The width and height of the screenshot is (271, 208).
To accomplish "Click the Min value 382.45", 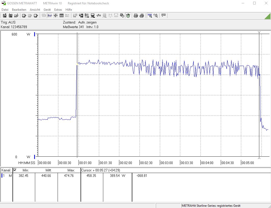I will coord(23,176).
